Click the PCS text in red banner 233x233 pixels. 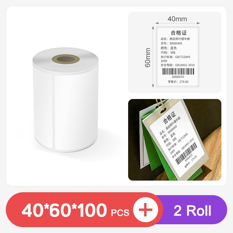coord(120,213)
